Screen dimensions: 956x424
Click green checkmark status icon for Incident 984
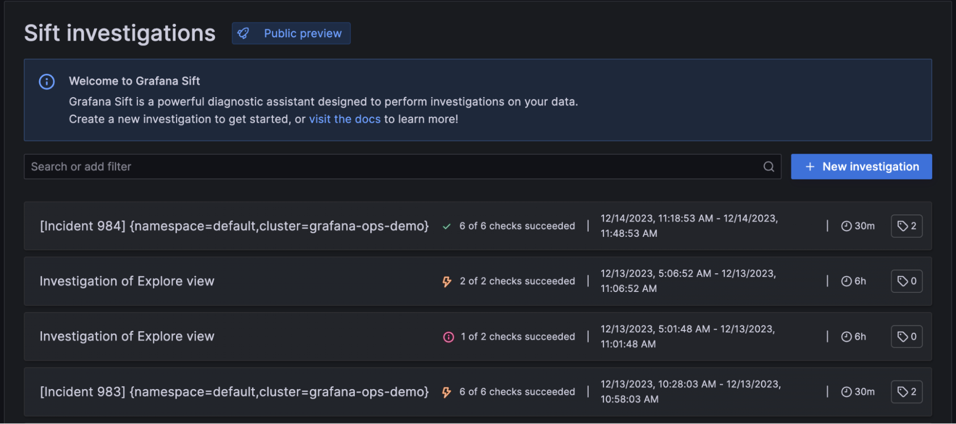click(x=447, y=226)
